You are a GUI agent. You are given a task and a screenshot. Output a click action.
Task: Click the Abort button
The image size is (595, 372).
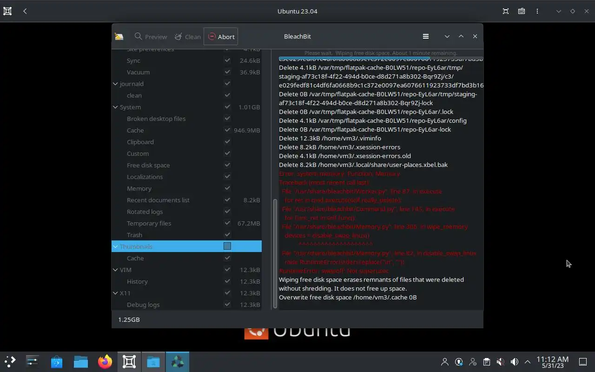coord(221,36)
